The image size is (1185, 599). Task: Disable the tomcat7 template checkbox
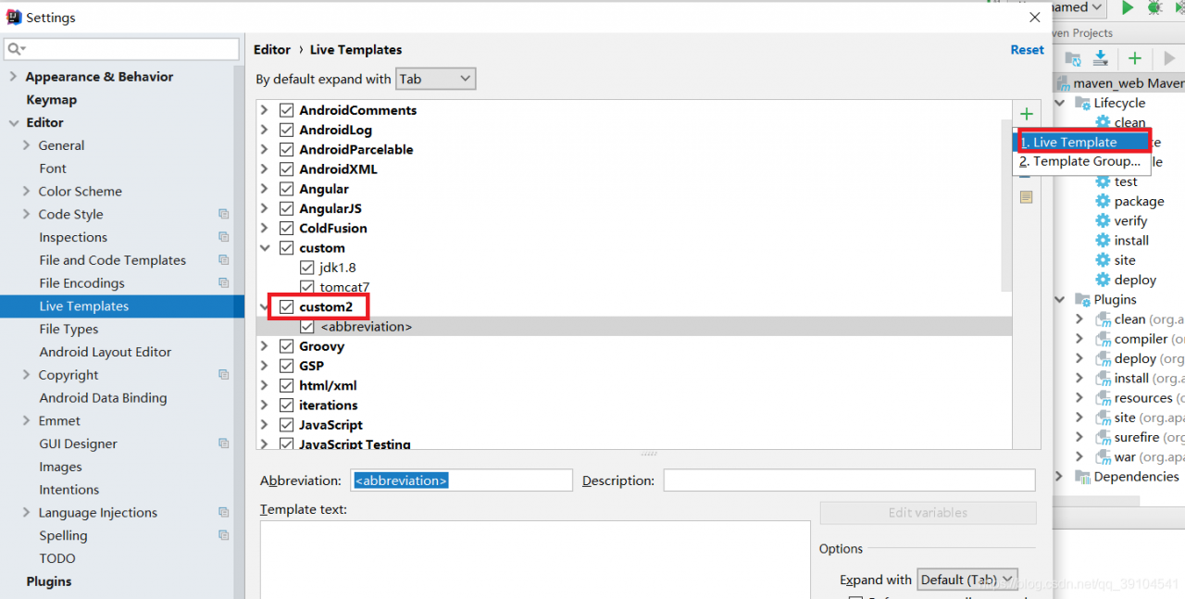click(306, 287)
